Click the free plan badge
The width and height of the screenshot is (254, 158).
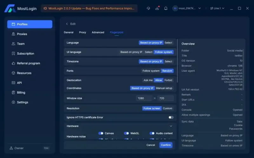46,148
